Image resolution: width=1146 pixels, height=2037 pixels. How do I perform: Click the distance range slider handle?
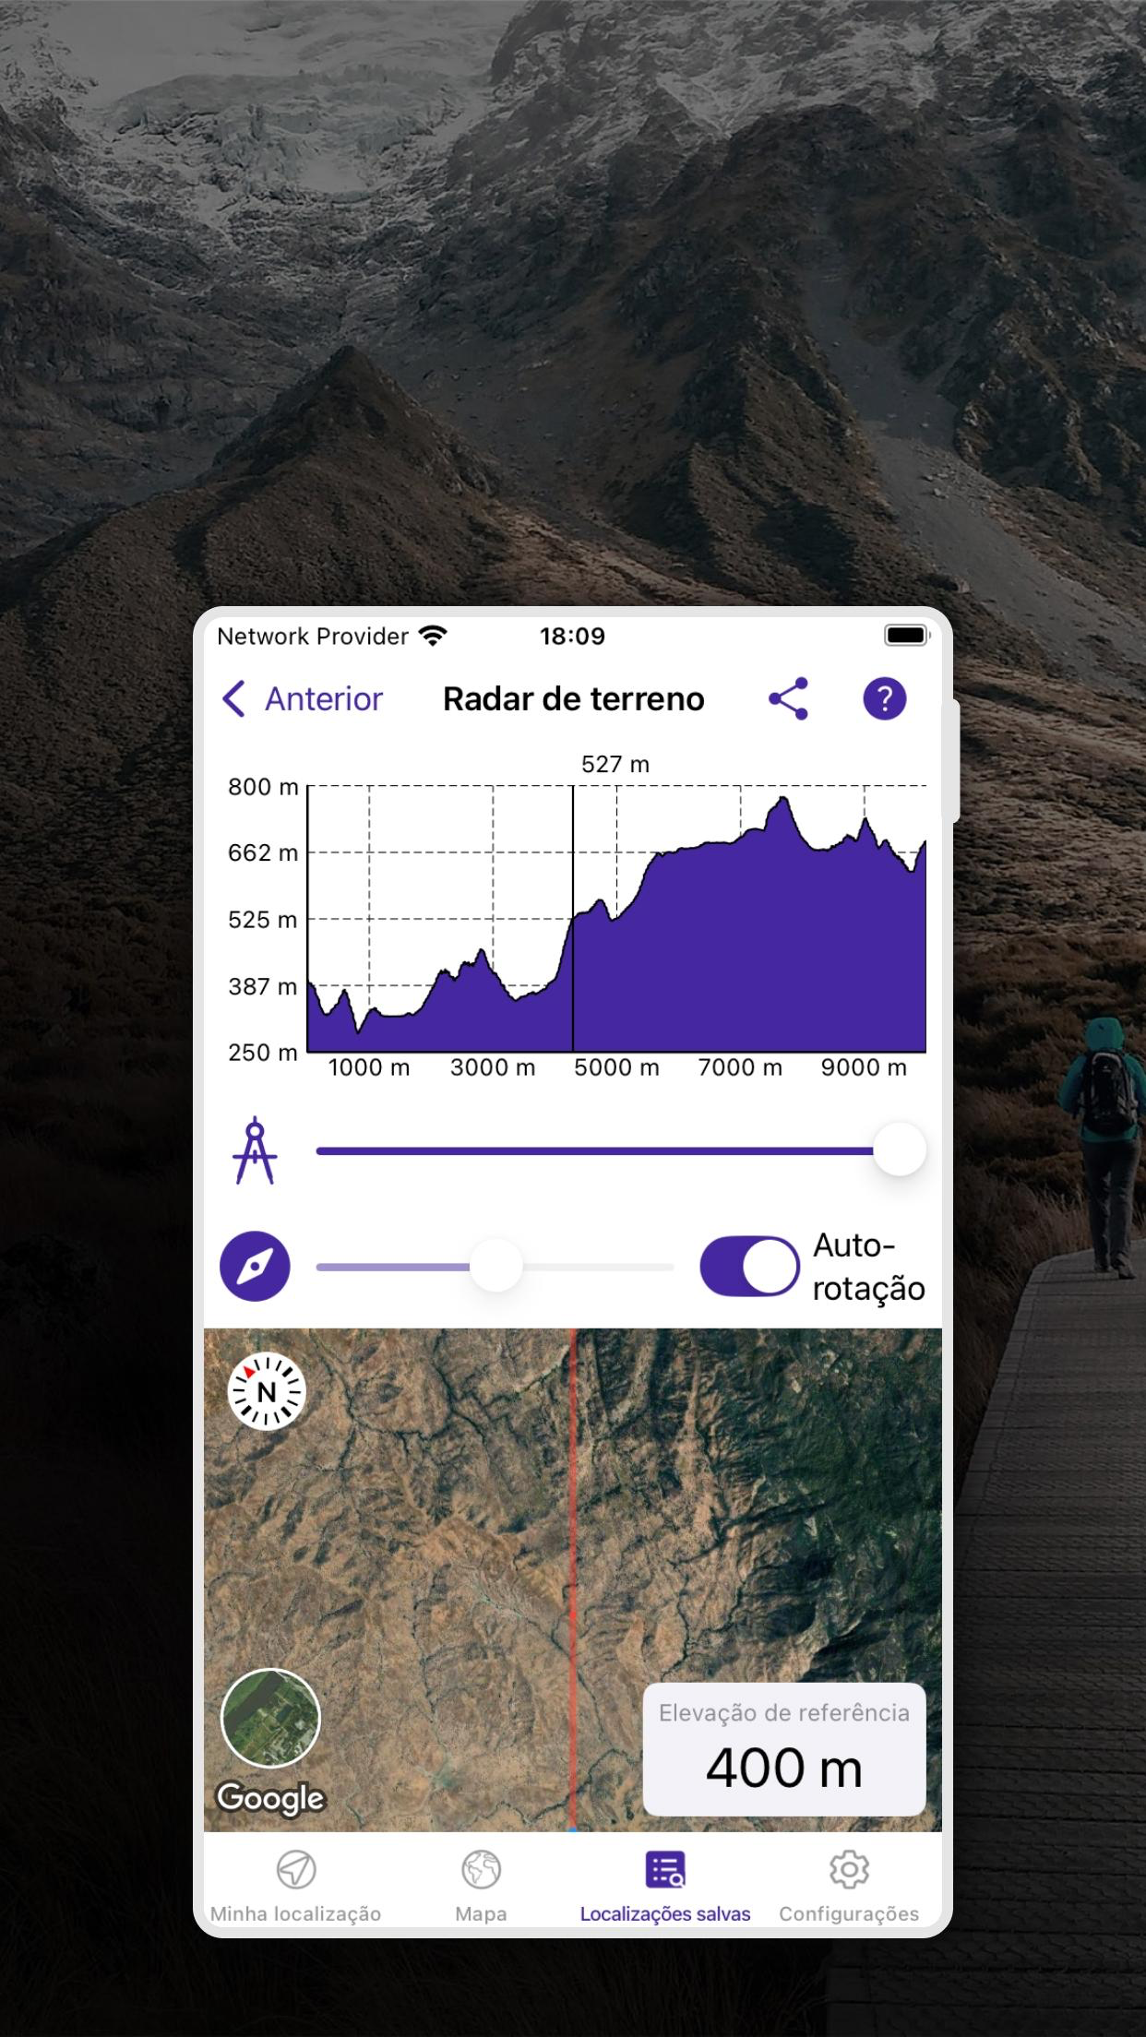pyautogui.click(x=900, y=1150)
